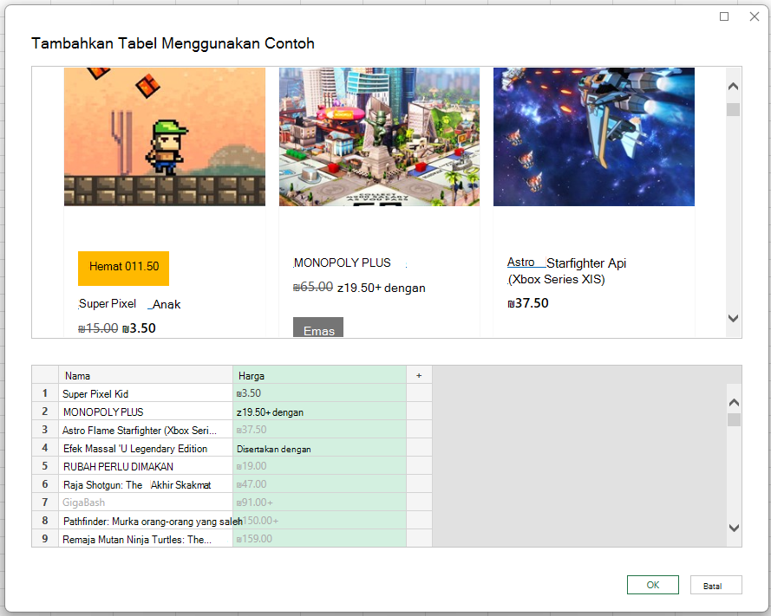This screenshot has width=771, height=616.
Task: Click the Pathfinder name cell
Action: (x=146, y=521)
